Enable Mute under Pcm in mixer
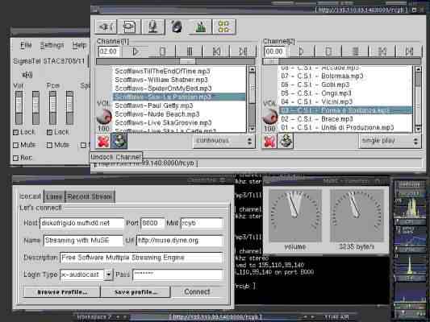Screen dimensions: 430x322 click(49, 145)
